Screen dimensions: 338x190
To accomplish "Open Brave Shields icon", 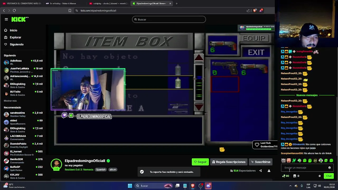I will pyautogui.click(x=255, y=11).
